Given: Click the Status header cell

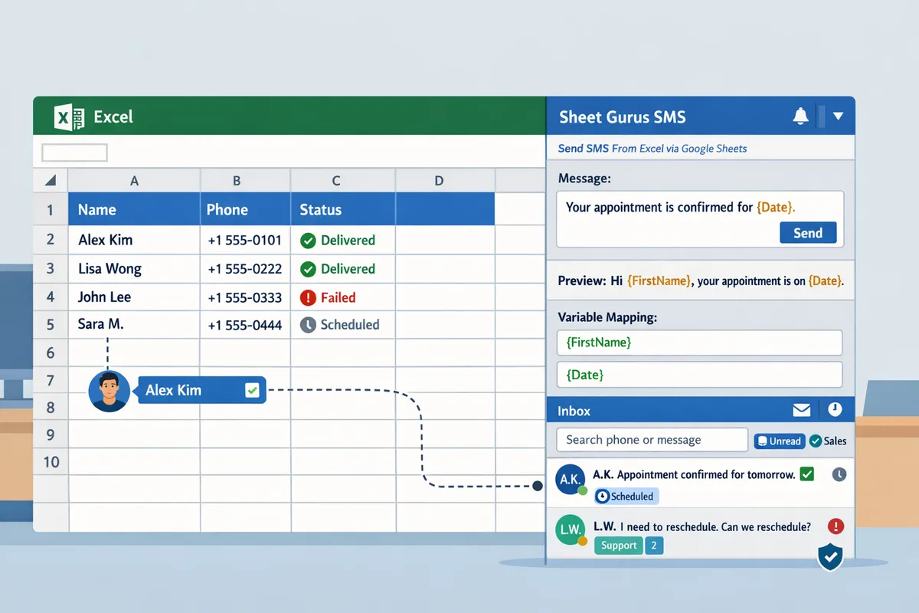Looking at the screenshot, I should point(343,209).
